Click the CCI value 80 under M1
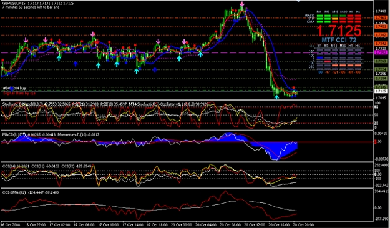This screenshot has height=228, width=390. pyautogui.click(x=321, y=72)
